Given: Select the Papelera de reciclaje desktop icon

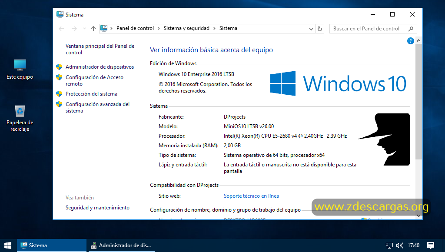Looking at the screenshot, I should click(20, 118).
